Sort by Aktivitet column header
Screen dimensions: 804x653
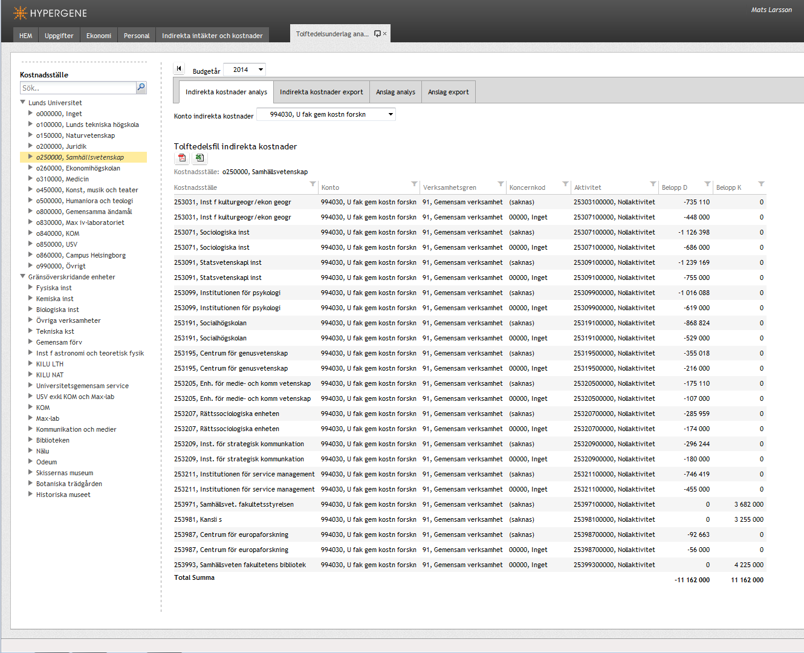click(x=588, y=187)
